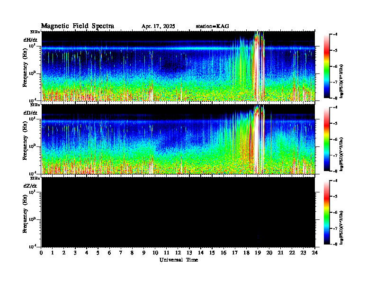This screenshot has width=375, height=290.
Task: Click hour tick label 11 on the time axis
Action: pos(167,253)
